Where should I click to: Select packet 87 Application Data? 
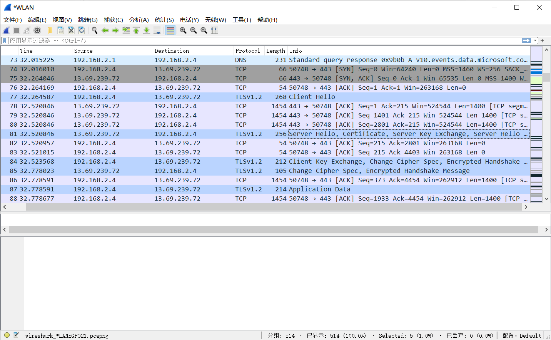coord(265,189)
